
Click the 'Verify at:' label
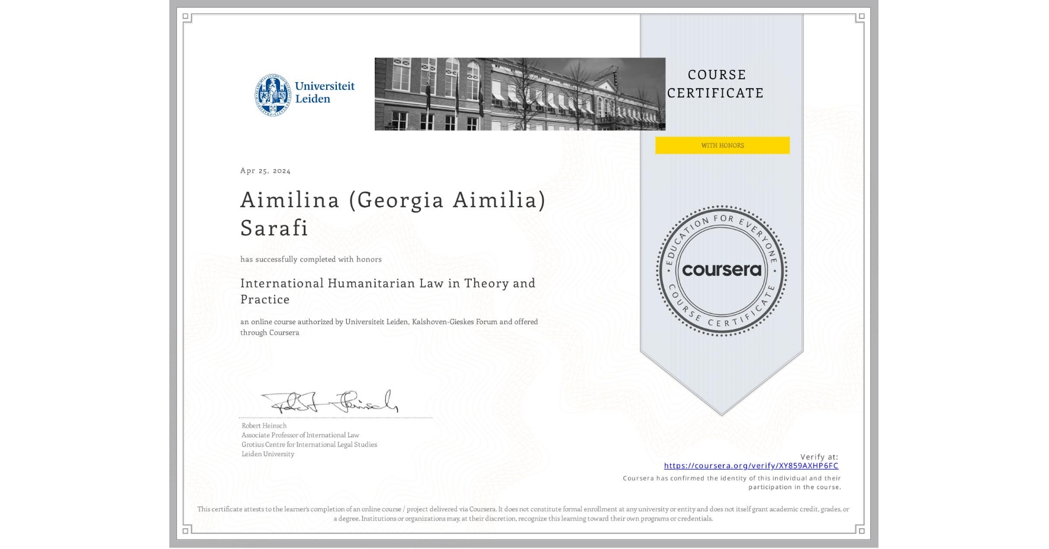[820, 456]
